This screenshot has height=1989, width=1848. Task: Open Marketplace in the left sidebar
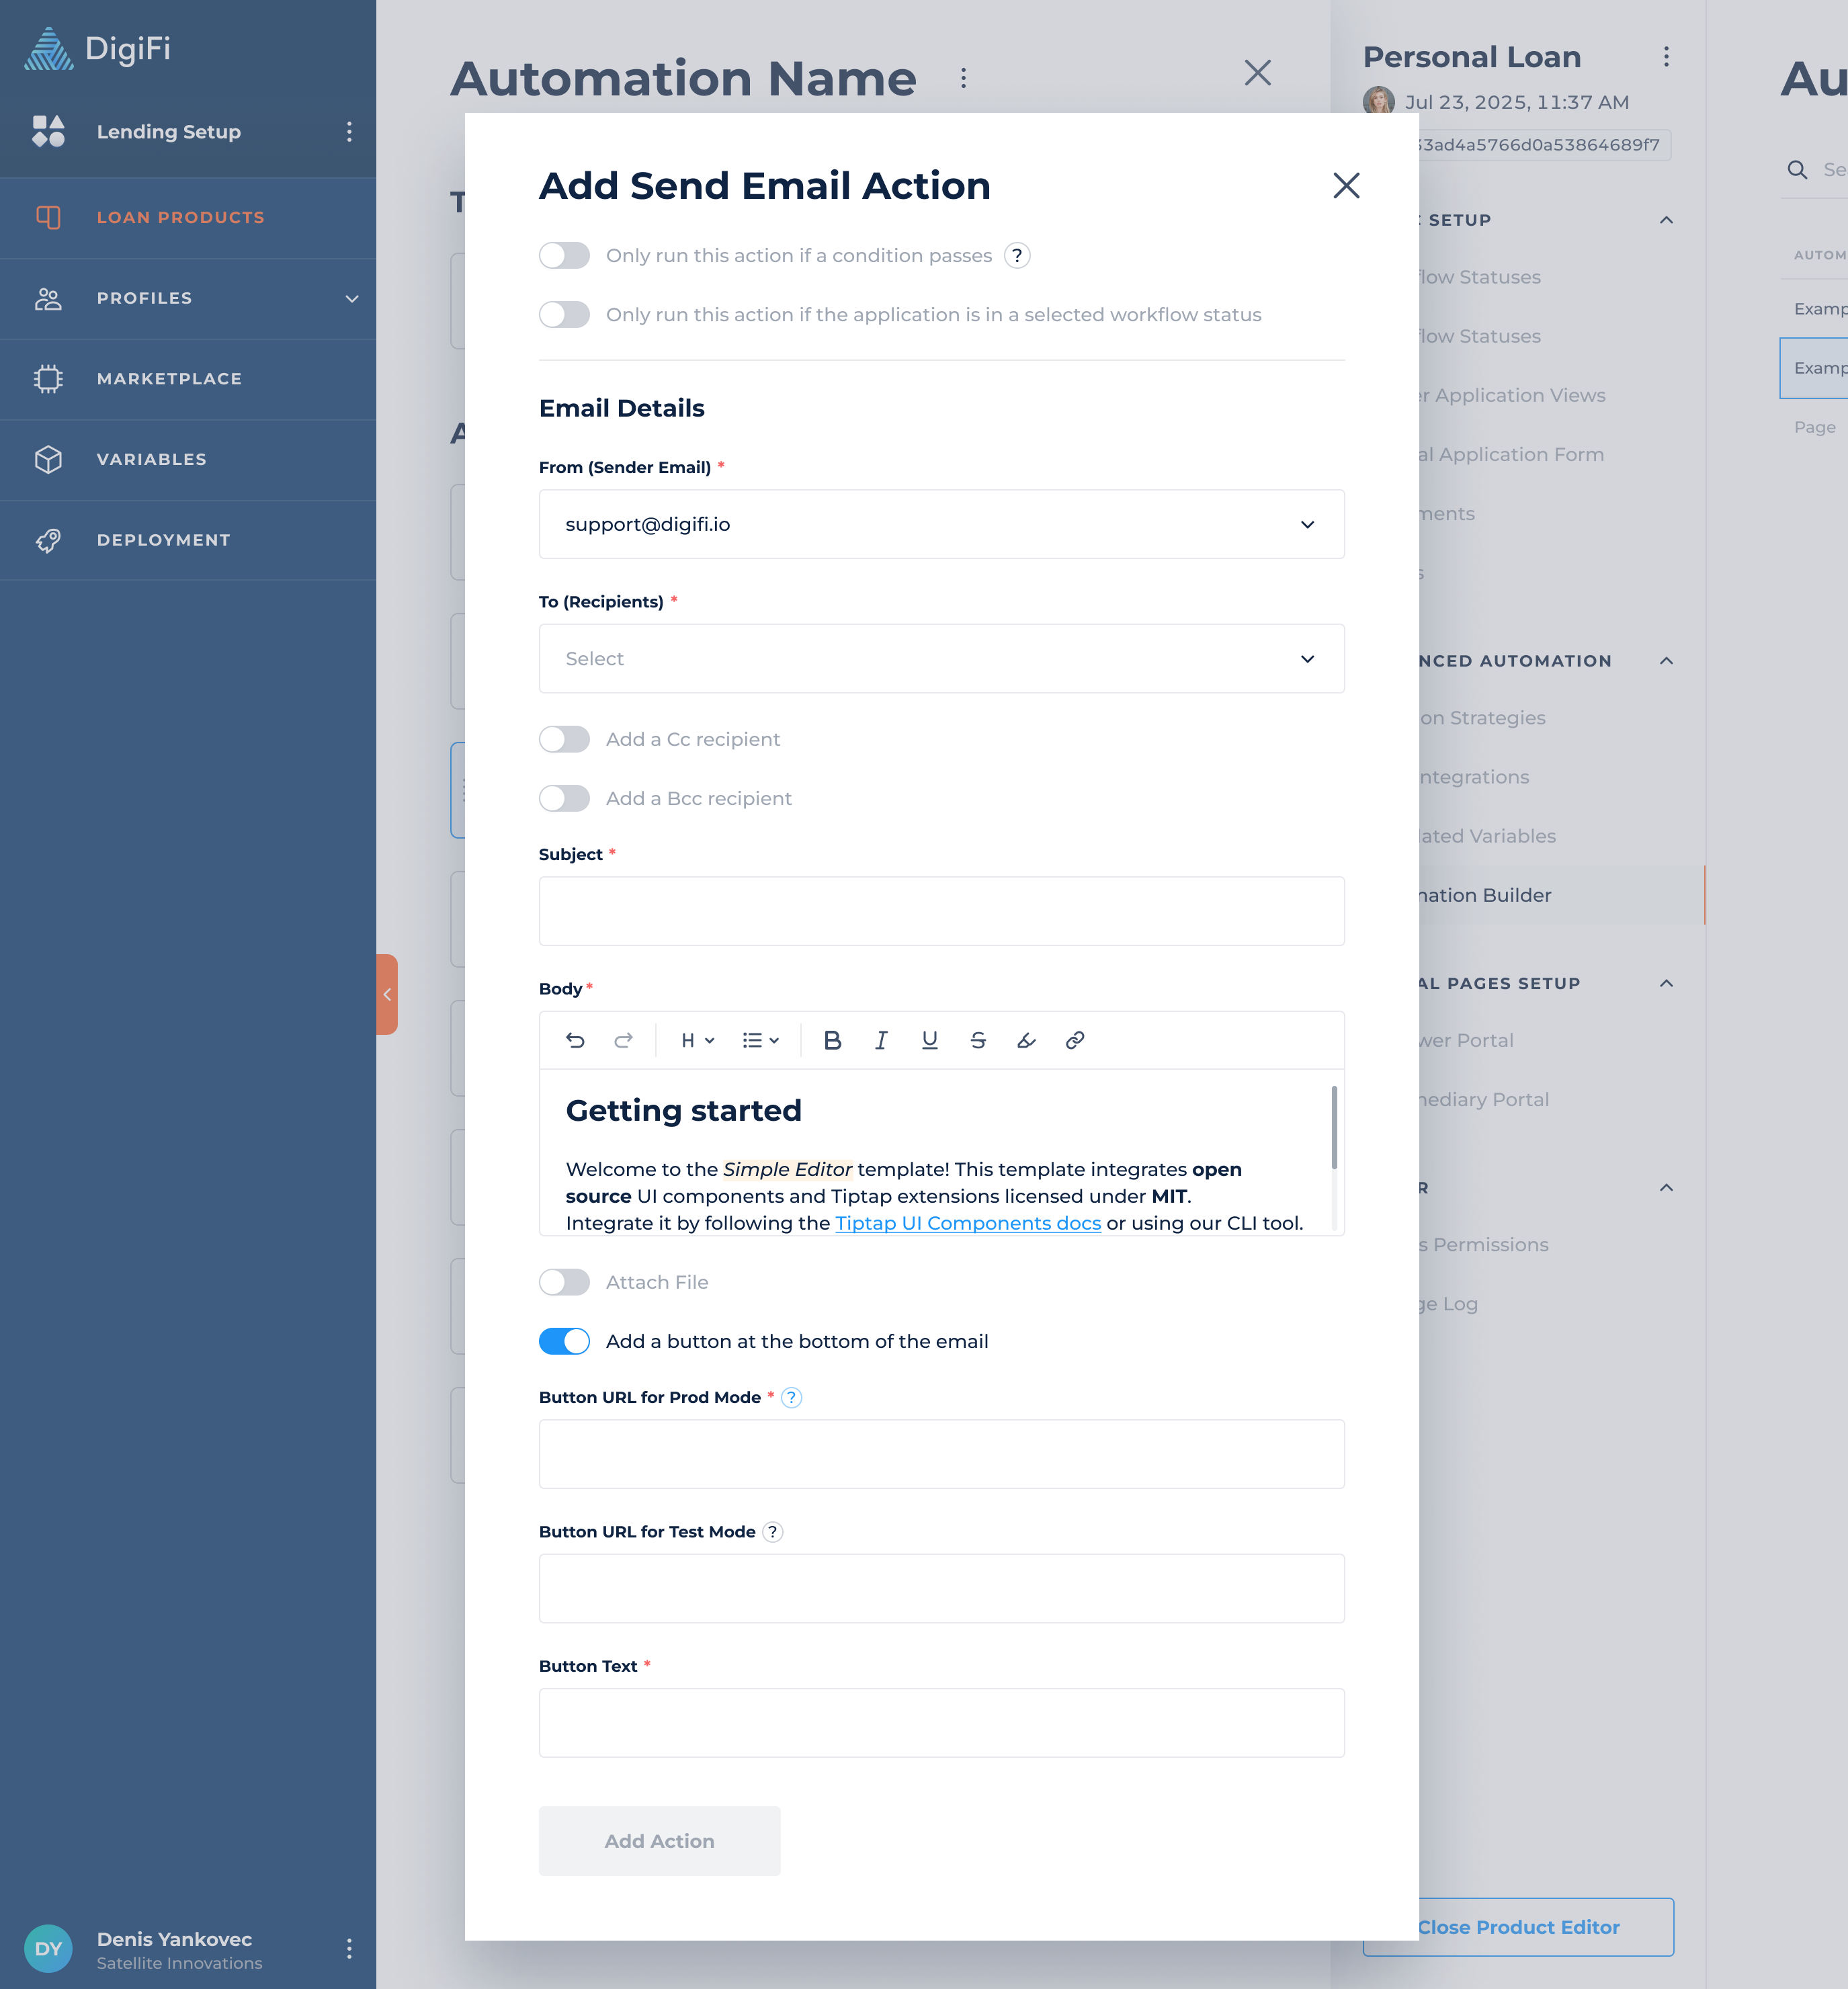pyautogui.click(x=169, y=379)
